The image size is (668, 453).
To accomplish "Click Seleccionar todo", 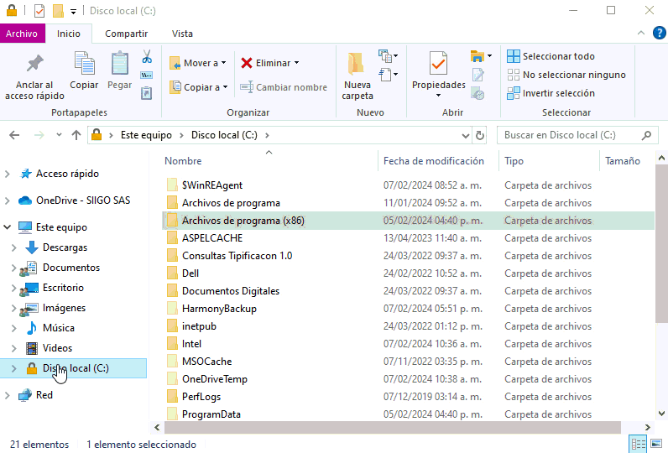I will coord(551,56).
